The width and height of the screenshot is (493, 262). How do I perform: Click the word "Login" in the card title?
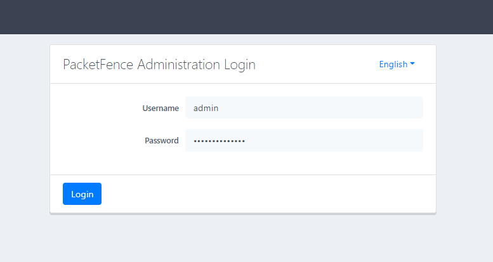coord(240,65)
